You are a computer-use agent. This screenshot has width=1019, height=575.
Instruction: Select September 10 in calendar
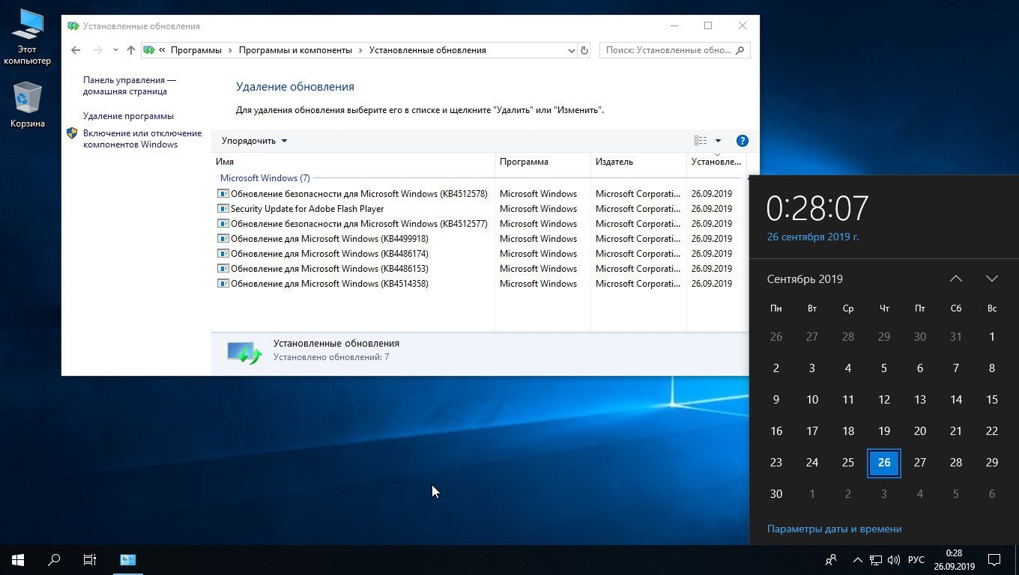(x=812, y=400)
